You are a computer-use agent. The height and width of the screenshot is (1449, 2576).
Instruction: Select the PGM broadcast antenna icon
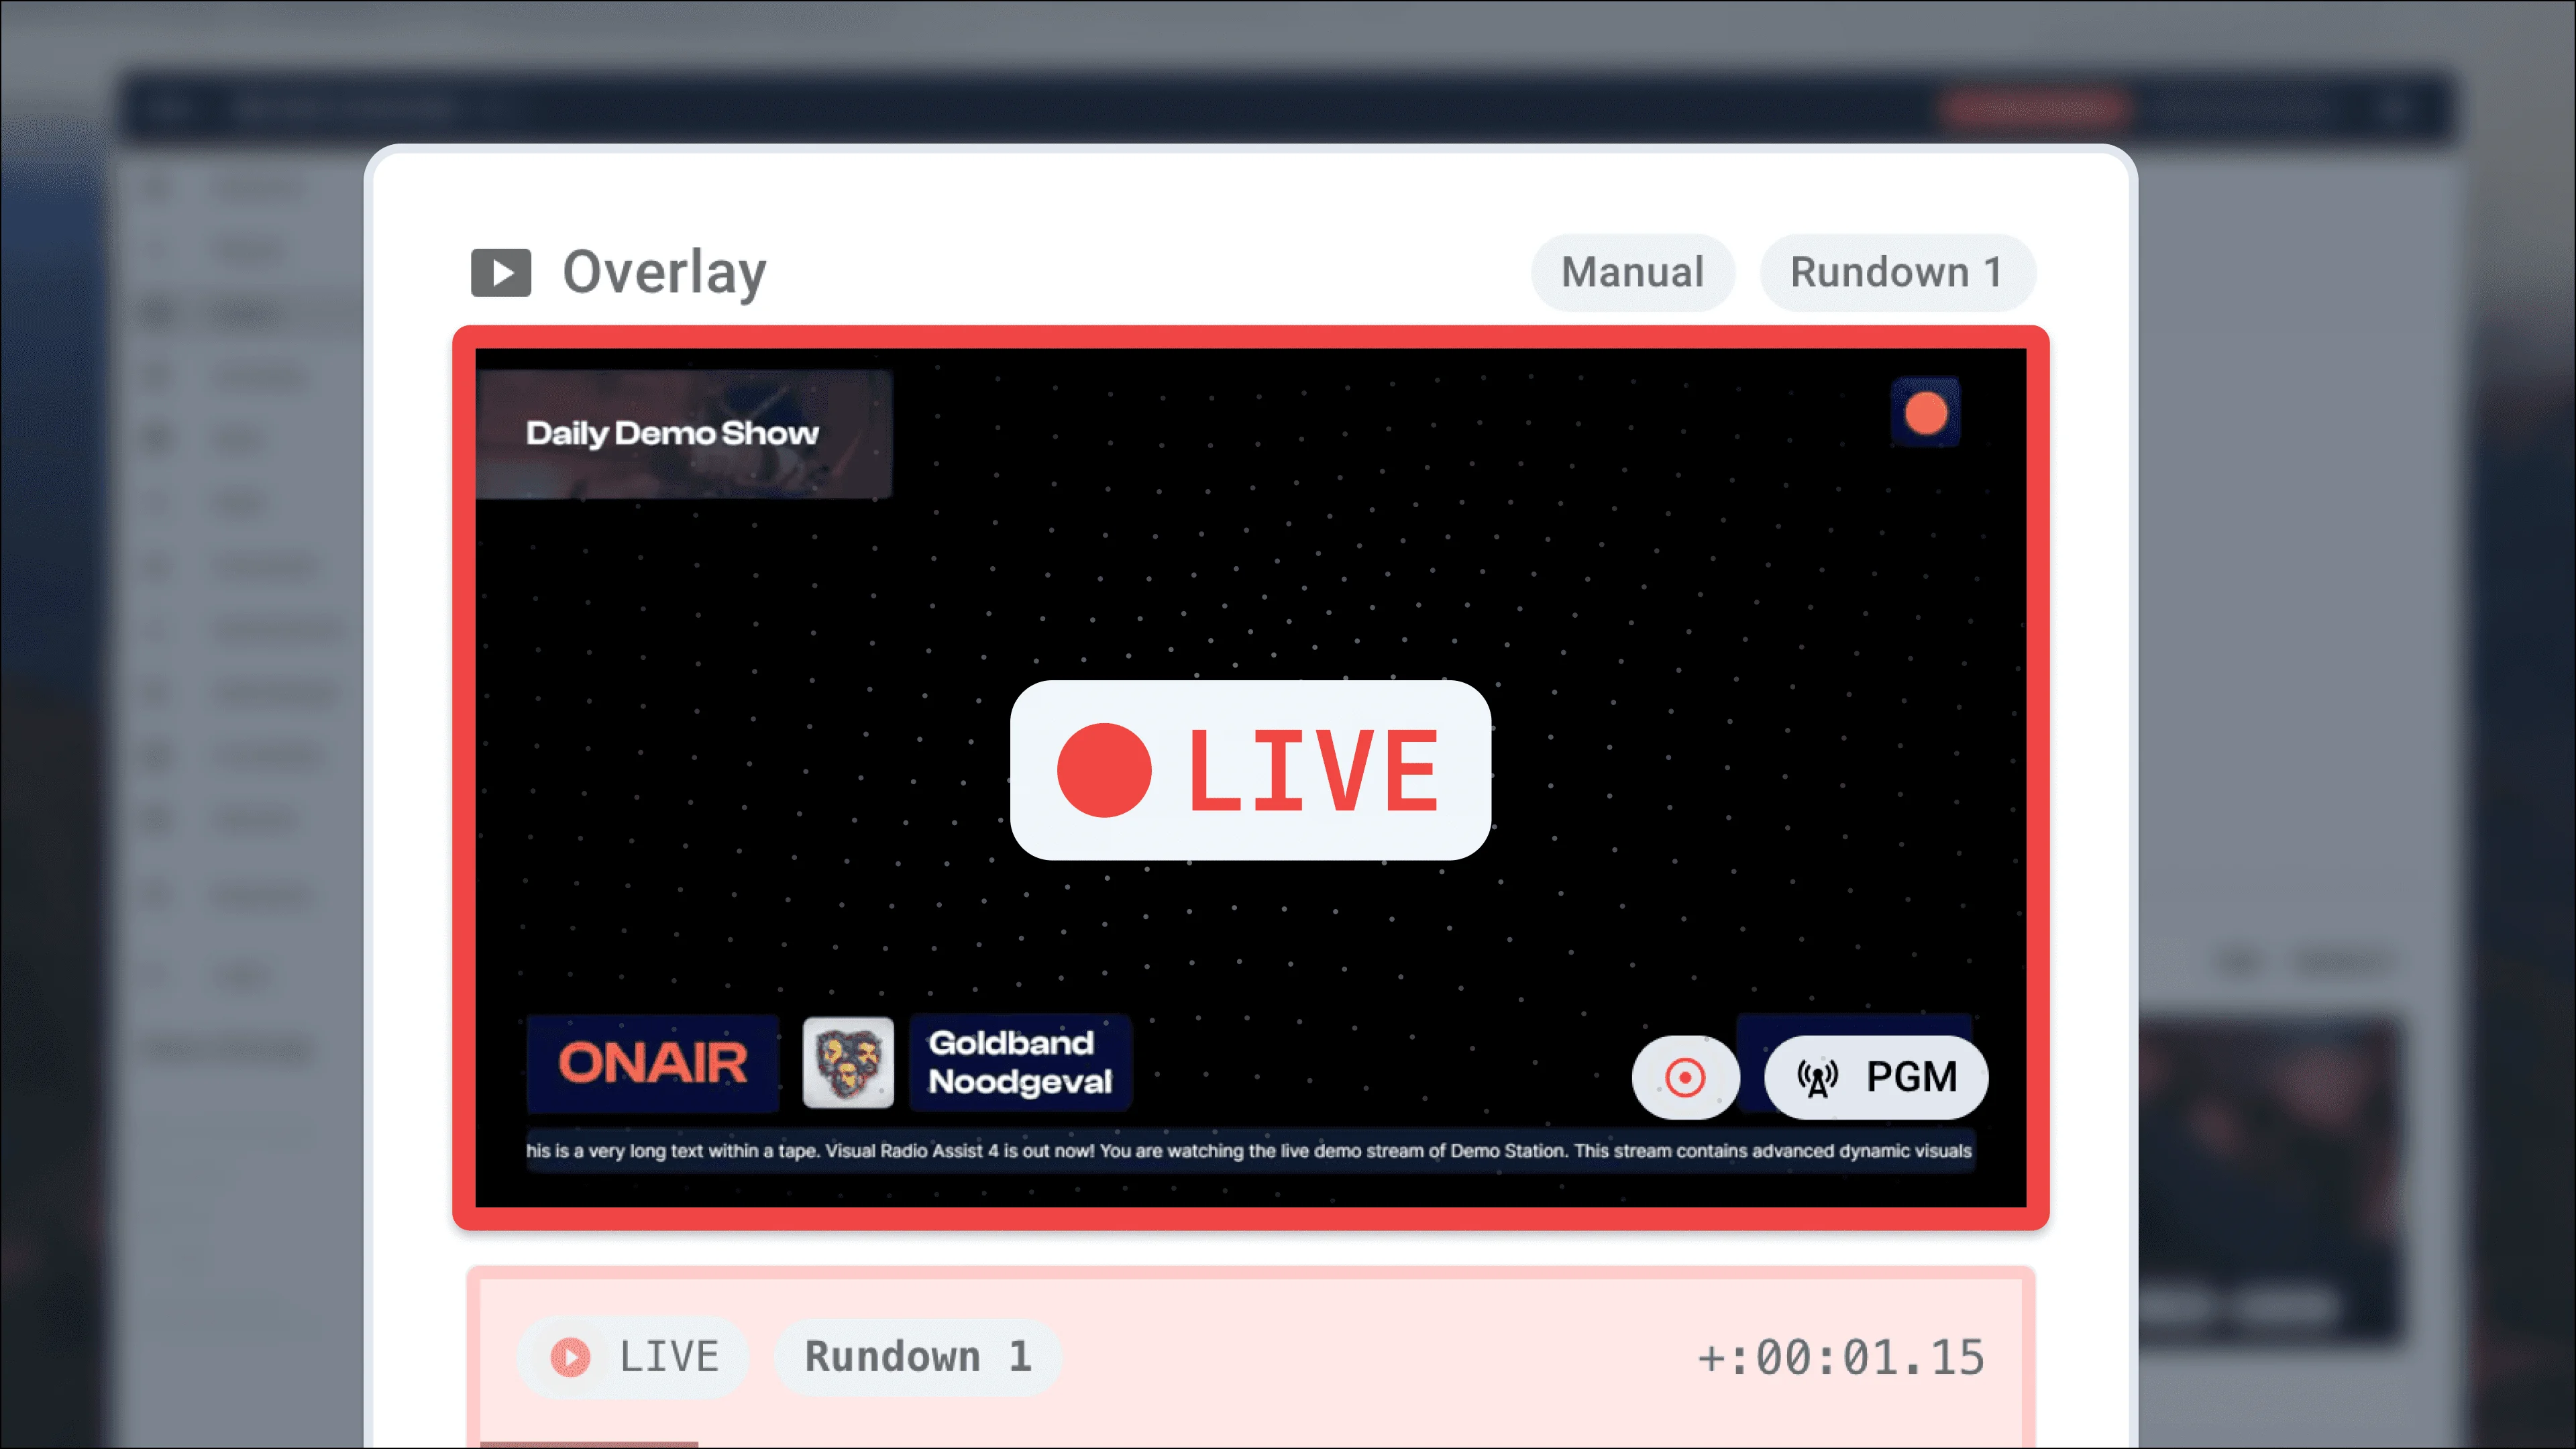pyautogui.click(x=1817, y=1078)
